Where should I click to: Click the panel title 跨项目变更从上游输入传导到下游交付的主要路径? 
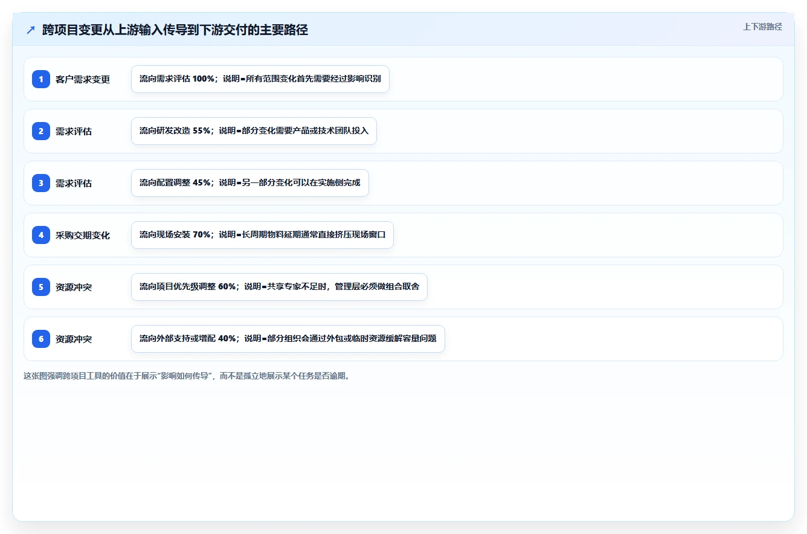[x=175, y=30]
